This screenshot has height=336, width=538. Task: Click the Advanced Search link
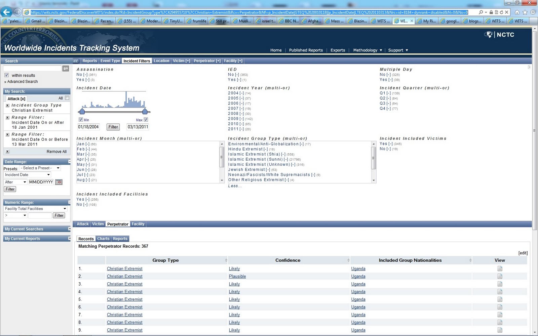(x=22, y=81)
